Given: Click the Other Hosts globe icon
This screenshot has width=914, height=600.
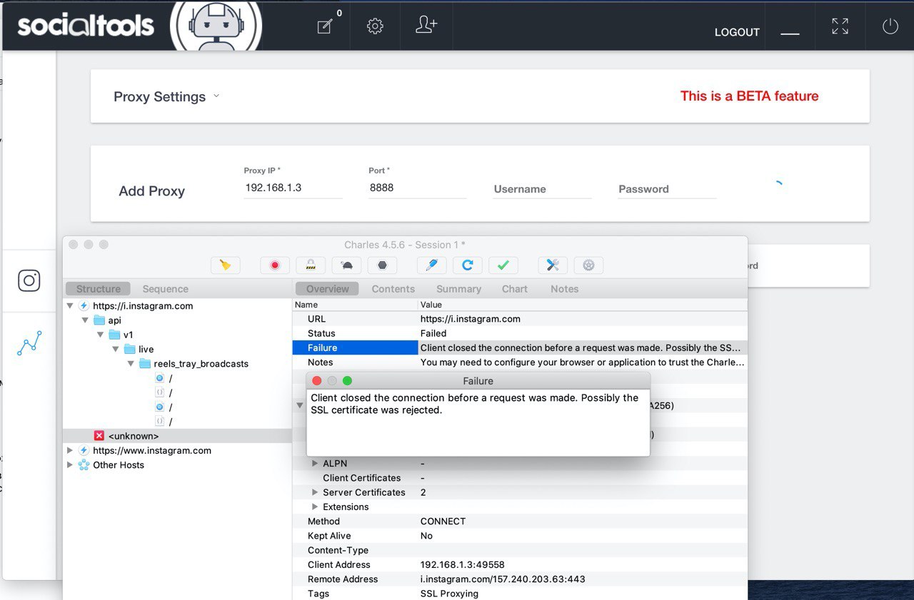Looking at the screenshot, I should (84, 465).
